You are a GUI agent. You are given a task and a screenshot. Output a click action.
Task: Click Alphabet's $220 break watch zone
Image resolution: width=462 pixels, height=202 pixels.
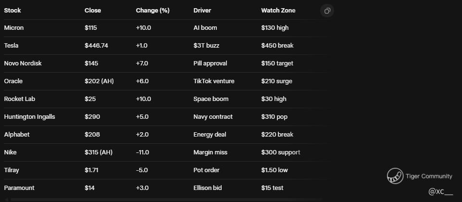coord(277,135)
